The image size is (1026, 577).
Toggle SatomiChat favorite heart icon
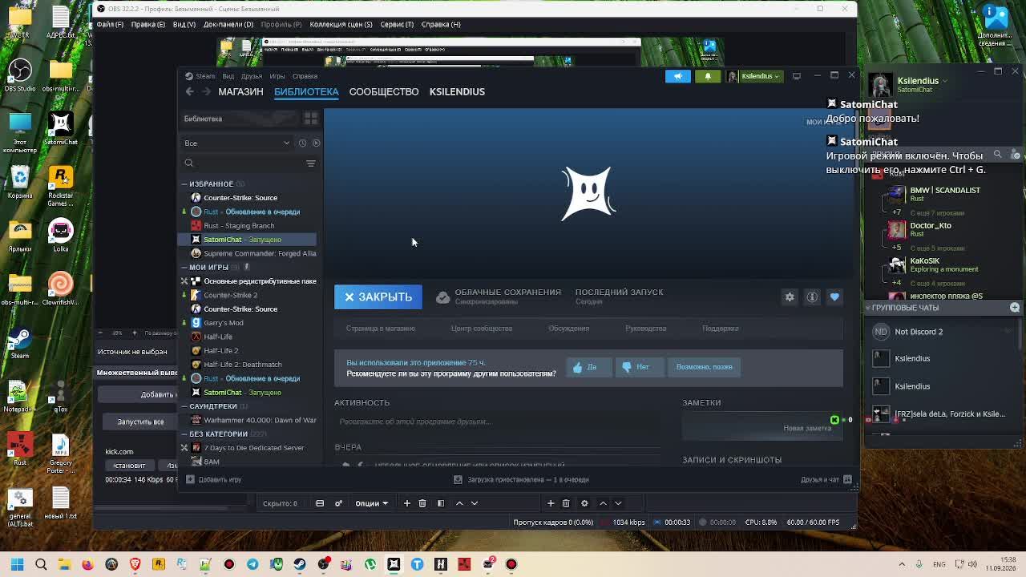pos(834,297)
